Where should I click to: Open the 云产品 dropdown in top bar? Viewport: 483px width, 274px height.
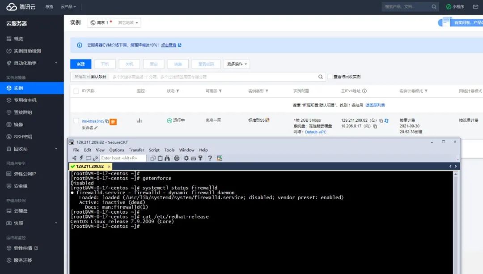pyautogui.click(x=68, y=6)
